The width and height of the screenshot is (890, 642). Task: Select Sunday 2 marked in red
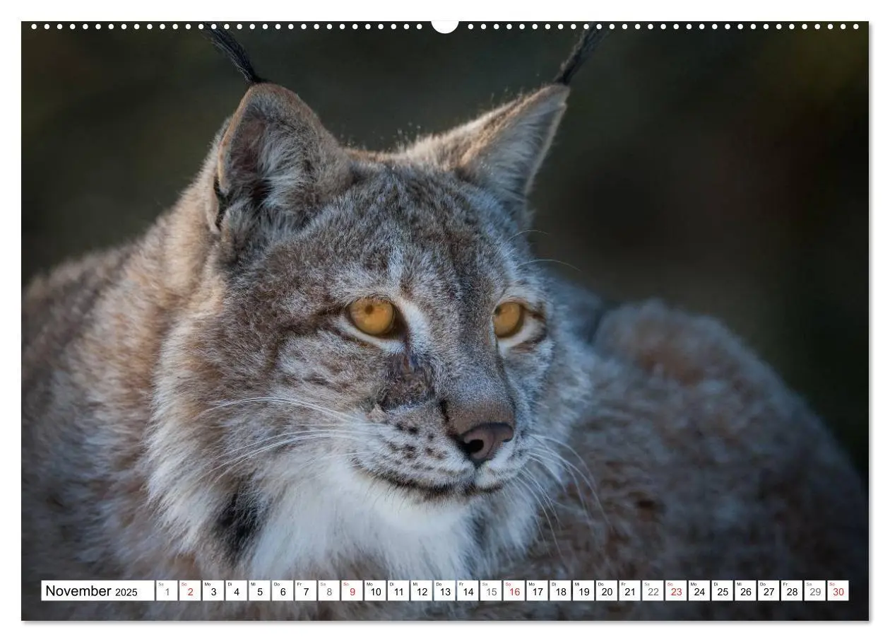190,591
